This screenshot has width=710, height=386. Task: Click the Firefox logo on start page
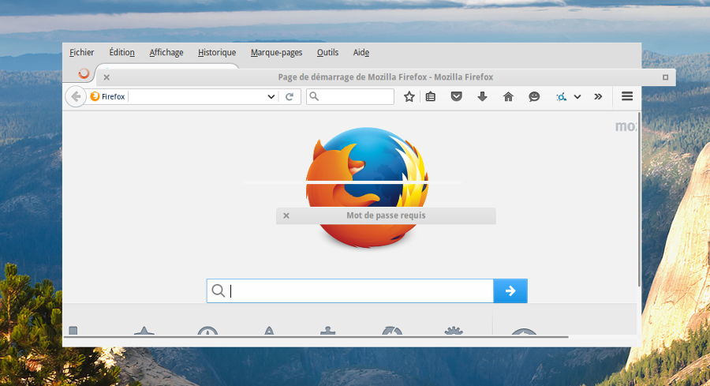pos(367,188)
